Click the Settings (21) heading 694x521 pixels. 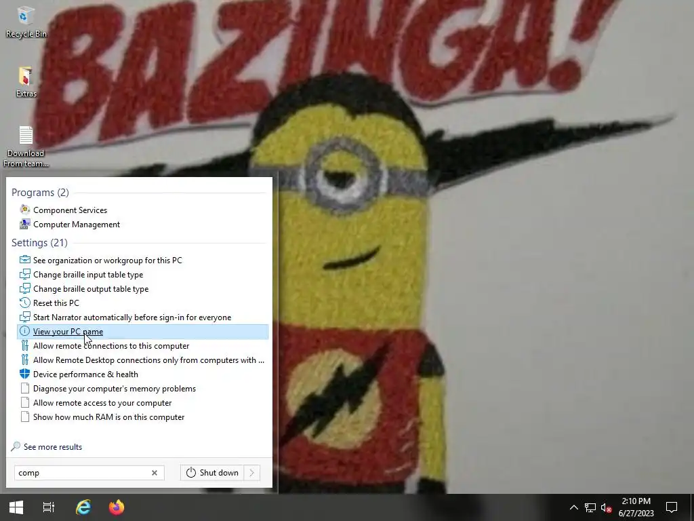pyautogui.click(x=39, y=242)
